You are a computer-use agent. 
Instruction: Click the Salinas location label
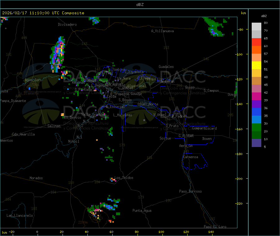[54, 126]
